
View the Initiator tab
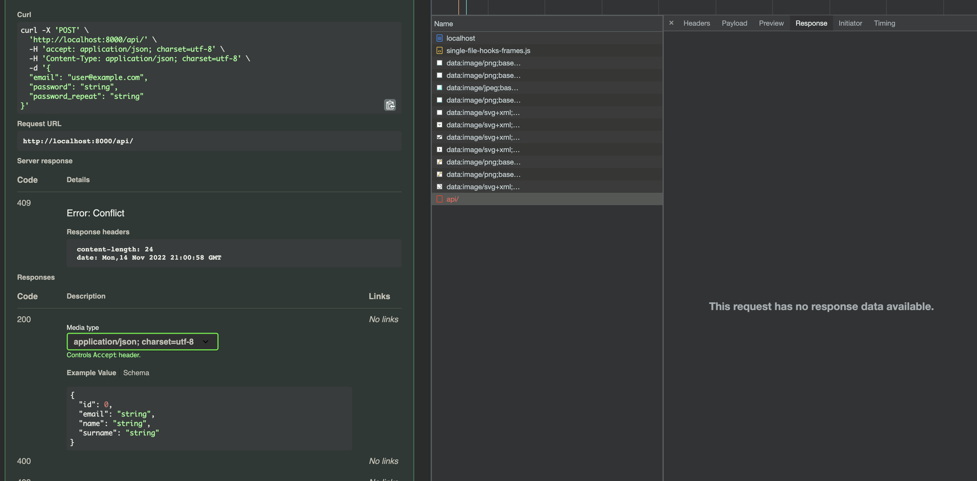coord(850,23)
